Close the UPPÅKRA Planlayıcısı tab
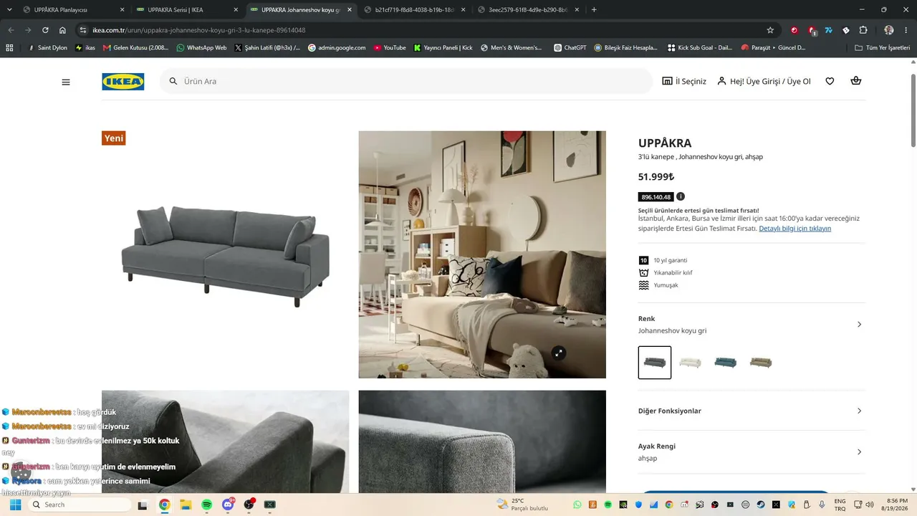Image resolution: width=917 pixels, height=516 pixels. tap(122, 10)
